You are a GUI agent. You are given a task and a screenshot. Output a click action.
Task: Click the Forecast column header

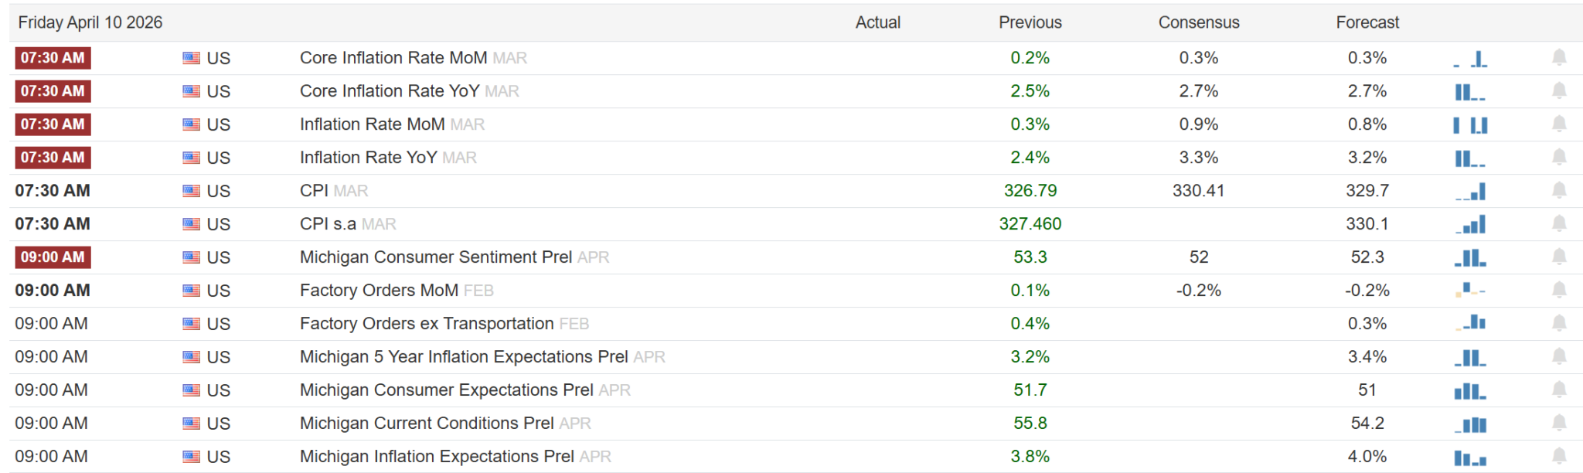[1367, 22]
